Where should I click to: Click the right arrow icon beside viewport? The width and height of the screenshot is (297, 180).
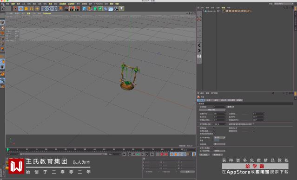pyautogui.click(x=199, y=51)
